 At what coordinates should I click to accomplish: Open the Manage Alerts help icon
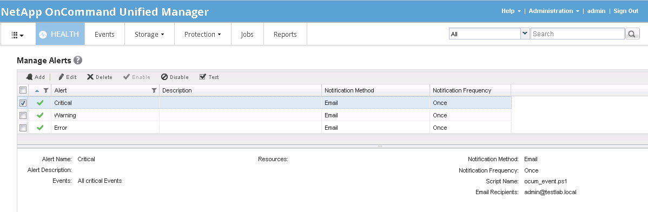[x=78, y=61]
